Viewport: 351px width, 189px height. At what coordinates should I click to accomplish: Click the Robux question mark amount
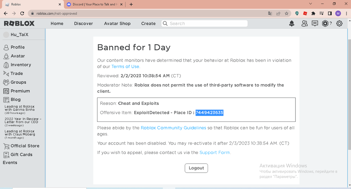pyautogui.click(x=331, y=23)
